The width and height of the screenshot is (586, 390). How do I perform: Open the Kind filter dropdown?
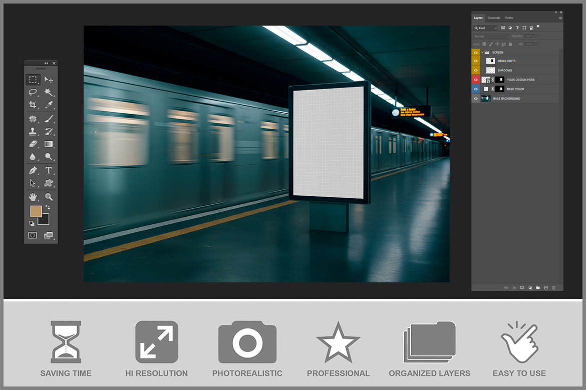tap(486, 28)
